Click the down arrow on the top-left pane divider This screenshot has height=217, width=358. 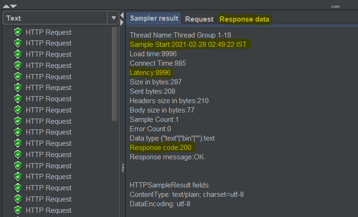click(x=14, y=7)
